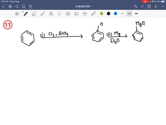The height and width of the screenshot is (125, 166).
Task: Tap the handwritten Cl2, AlCl3 reagent text
Action: (x=58, y=34)
